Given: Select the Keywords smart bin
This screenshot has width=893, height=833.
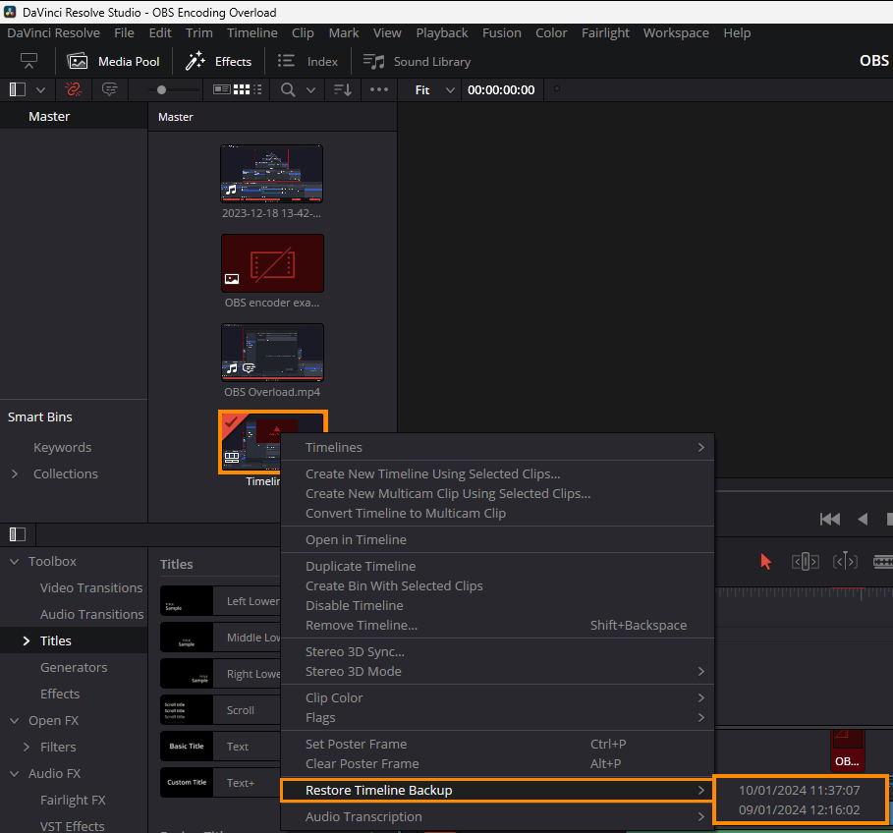Looking at the screenshot, I should [62, 448].
